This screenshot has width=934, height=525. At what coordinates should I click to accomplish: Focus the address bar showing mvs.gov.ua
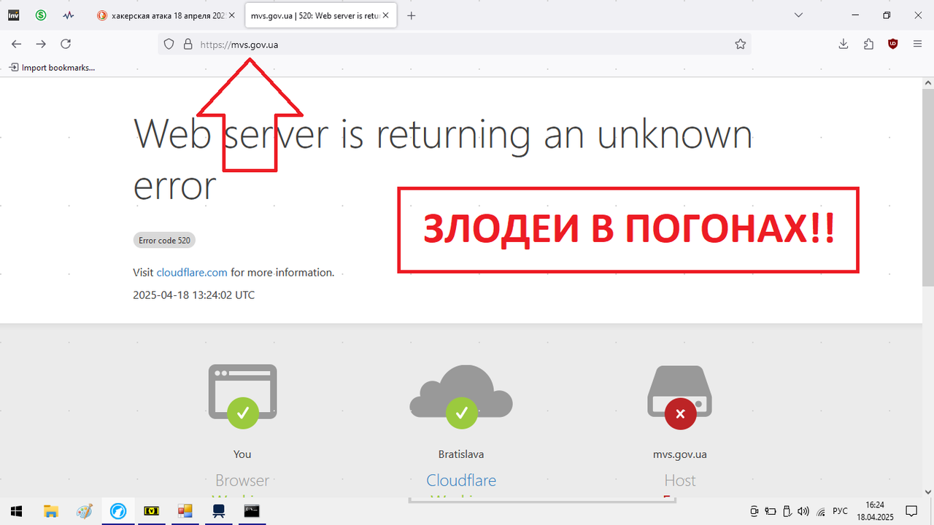pyautogui.click(x=455, y=44)
